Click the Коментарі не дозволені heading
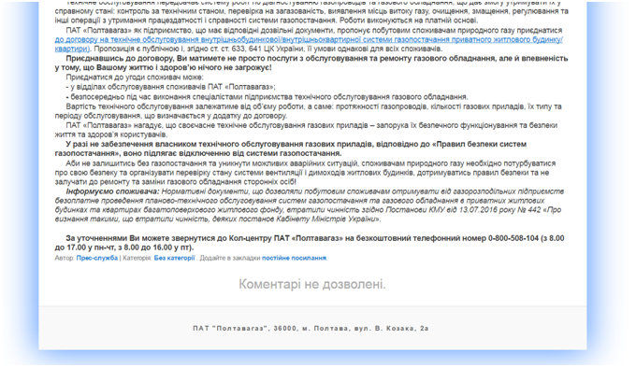This screenshot has width=636, height=367. [311, 285]
